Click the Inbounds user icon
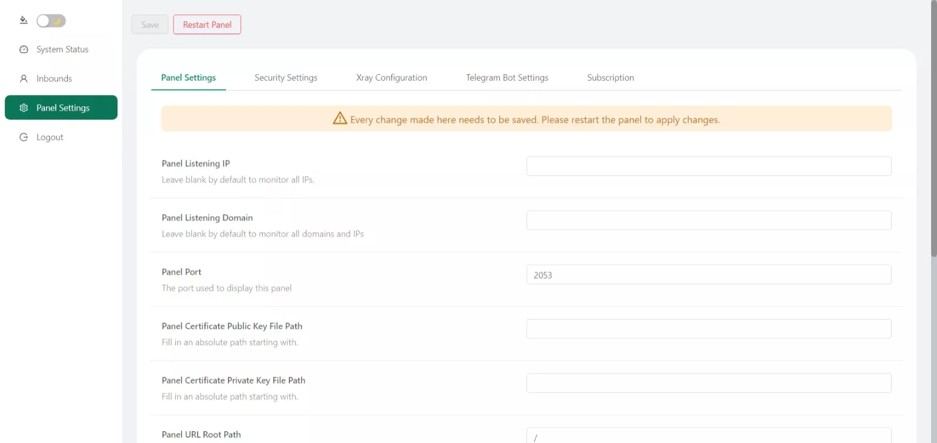 click(23, 78)
